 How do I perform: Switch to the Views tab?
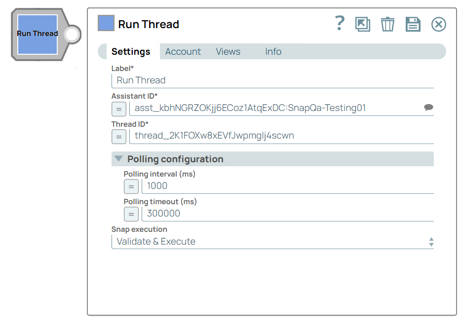coord(228,51)
